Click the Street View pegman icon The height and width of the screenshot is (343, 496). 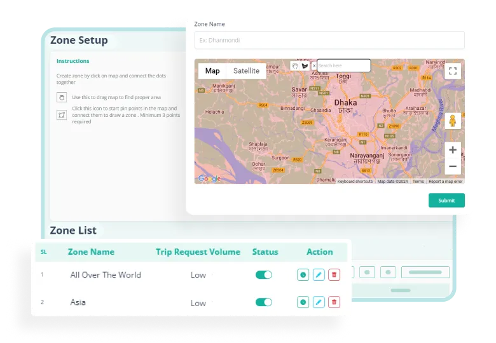453,121
